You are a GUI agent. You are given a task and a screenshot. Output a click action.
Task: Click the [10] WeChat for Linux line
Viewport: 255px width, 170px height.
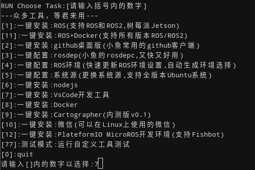[x=88, y=125]
